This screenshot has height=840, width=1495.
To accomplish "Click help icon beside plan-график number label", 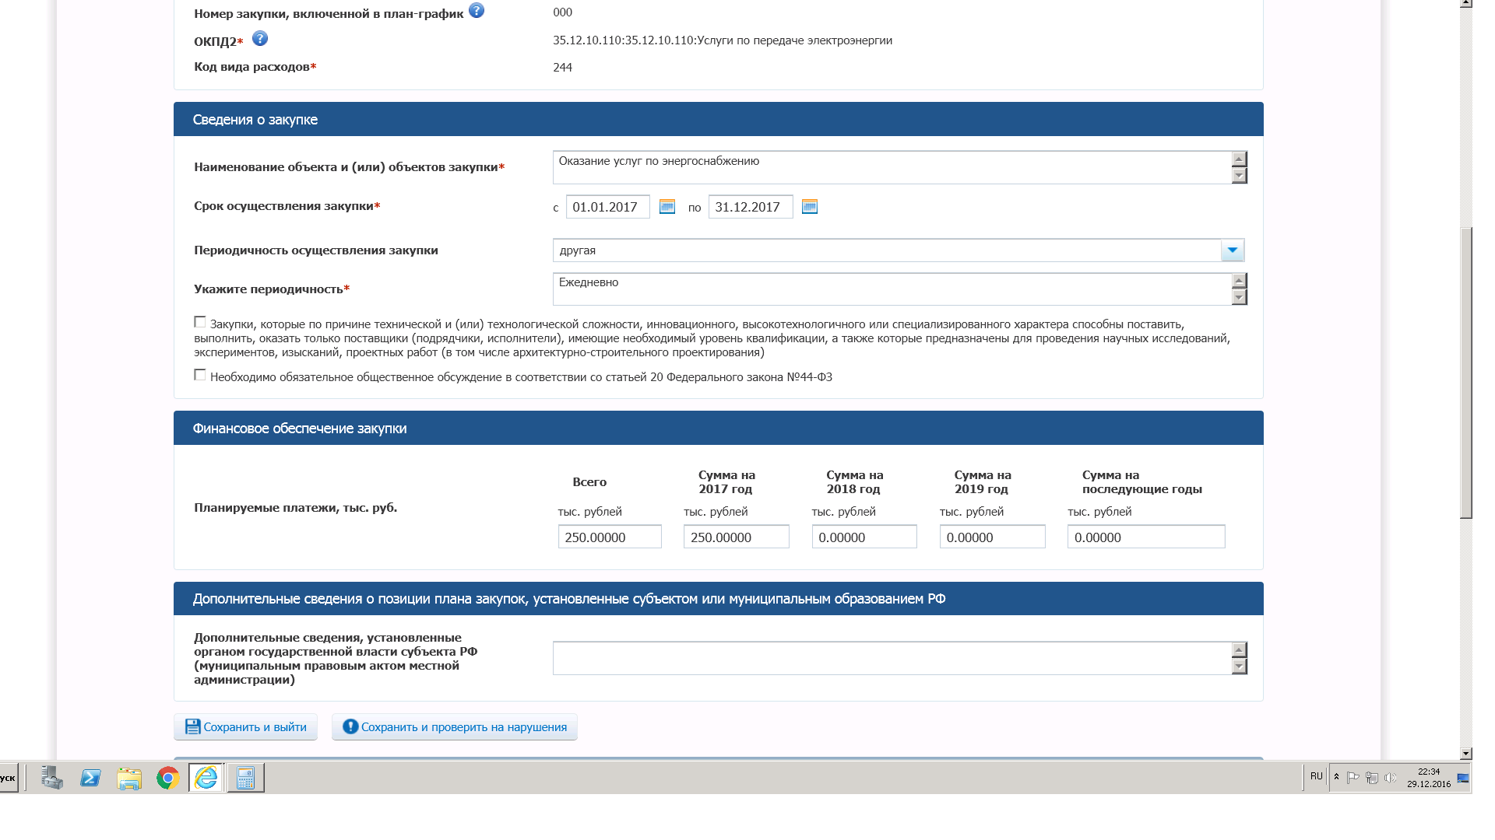I will (477, 11).
